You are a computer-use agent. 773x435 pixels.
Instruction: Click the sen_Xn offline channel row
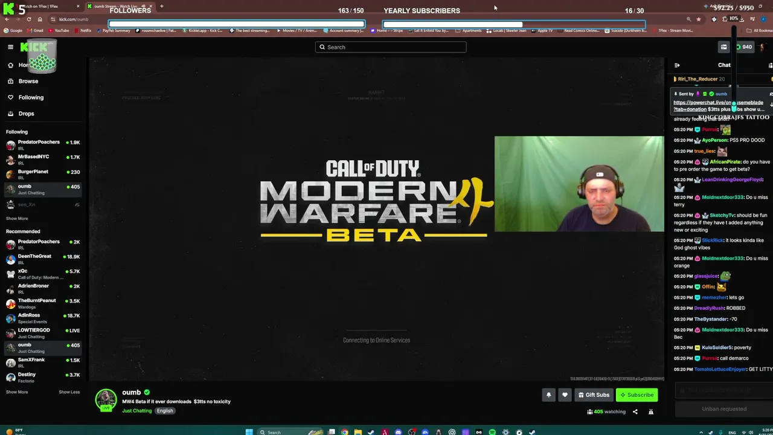click(42, 205)
